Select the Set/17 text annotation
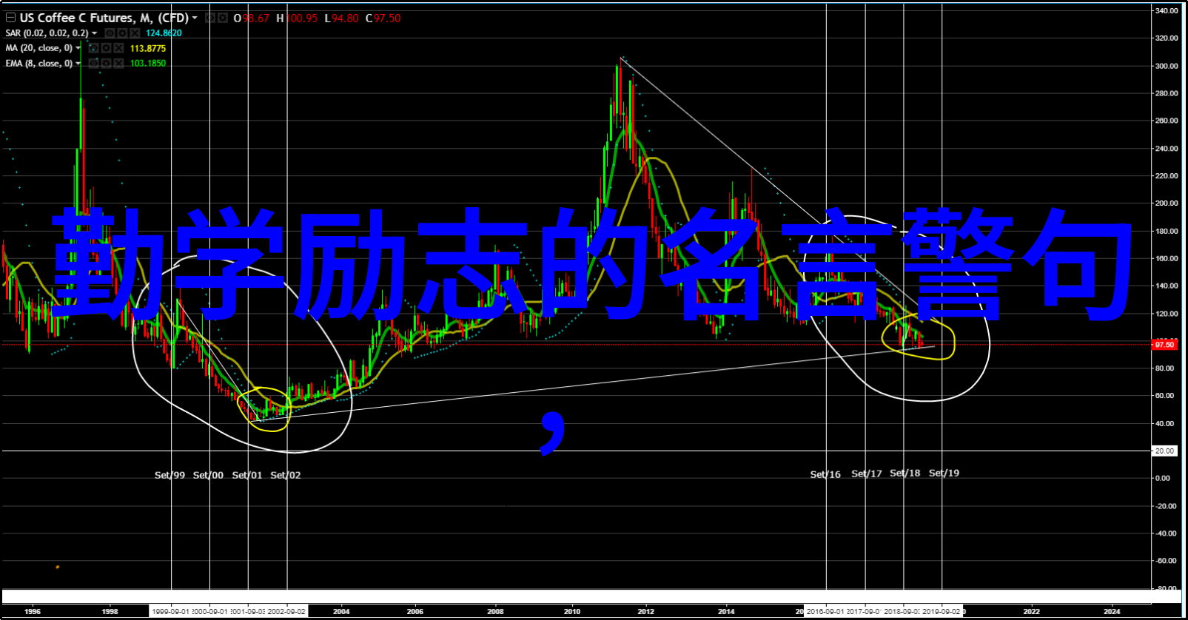The width and height of the screenshot is (1188, 620). [x=867, y=474]
